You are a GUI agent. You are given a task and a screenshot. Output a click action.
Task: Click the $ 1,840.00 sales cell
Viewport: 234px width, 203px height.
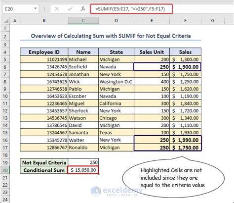(x=185, y=103)
